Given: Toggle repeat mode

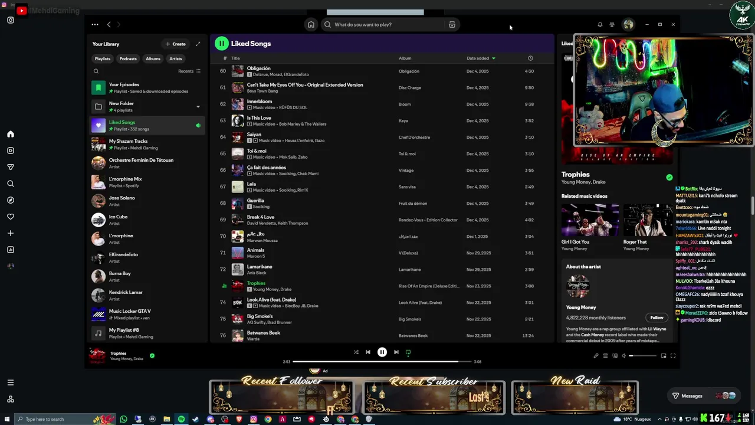Looking at the screenshot, I should point(408,352).
